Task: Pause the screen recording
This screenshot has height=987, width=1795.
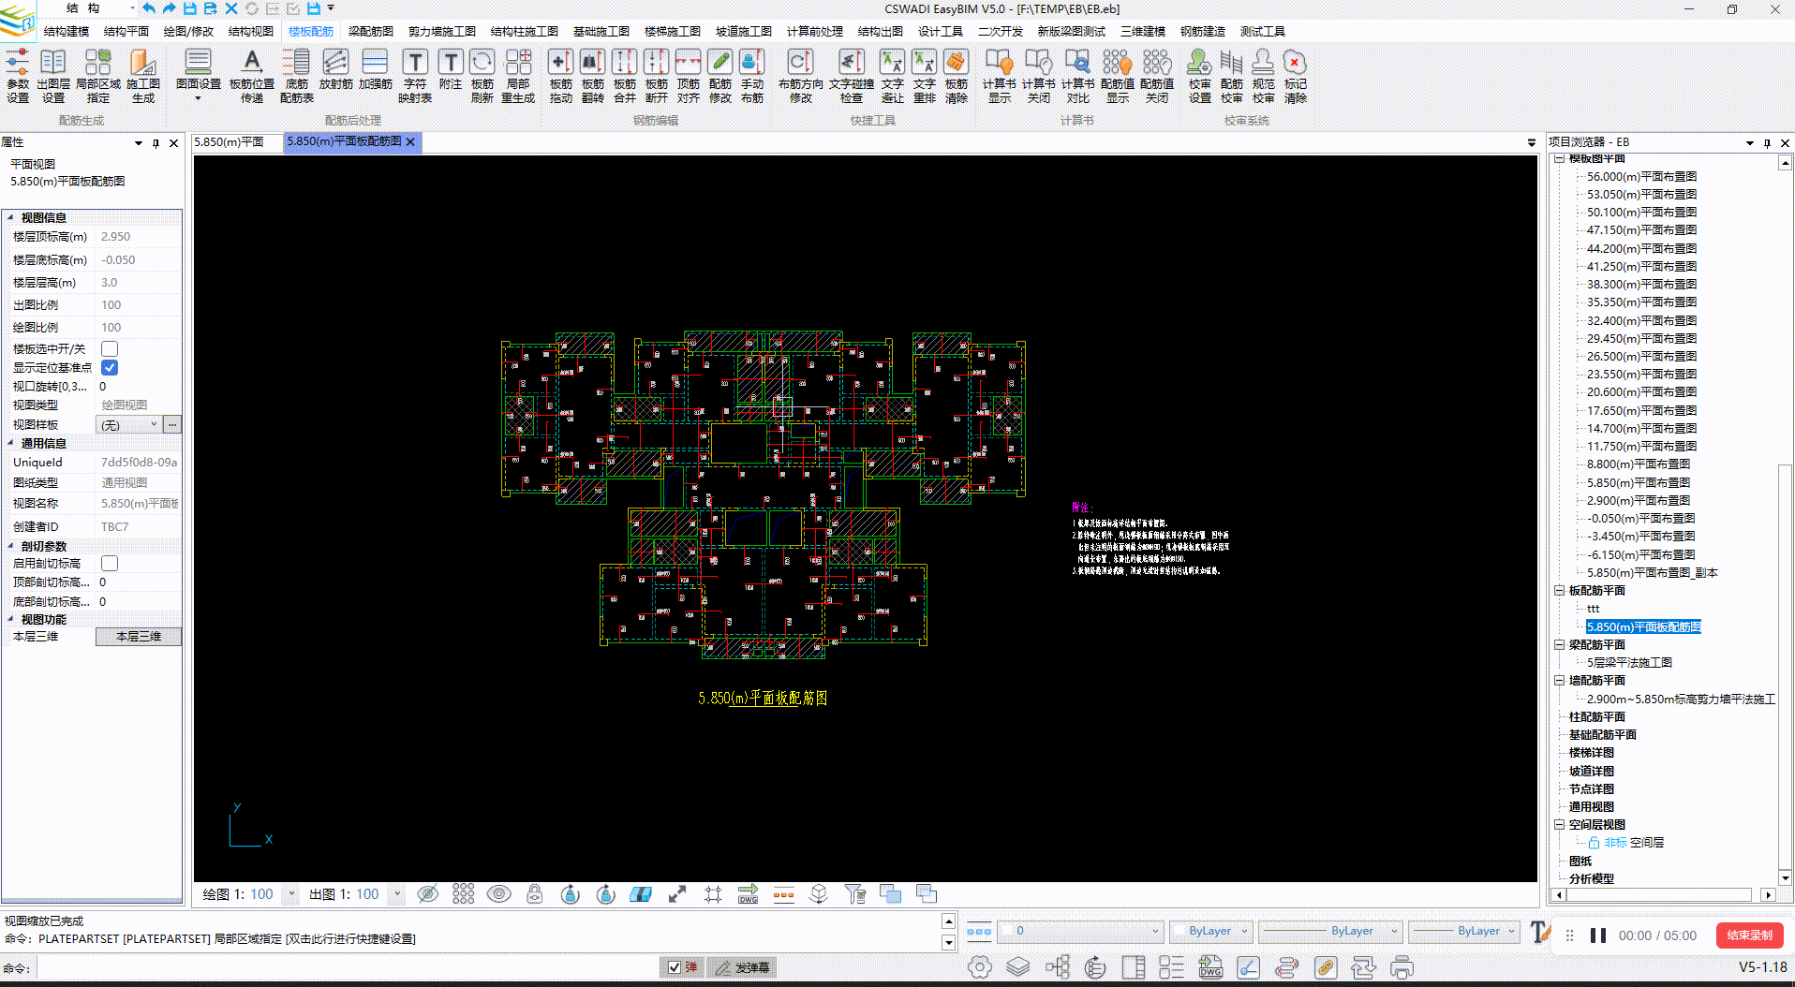Action: pos(1598,935)
